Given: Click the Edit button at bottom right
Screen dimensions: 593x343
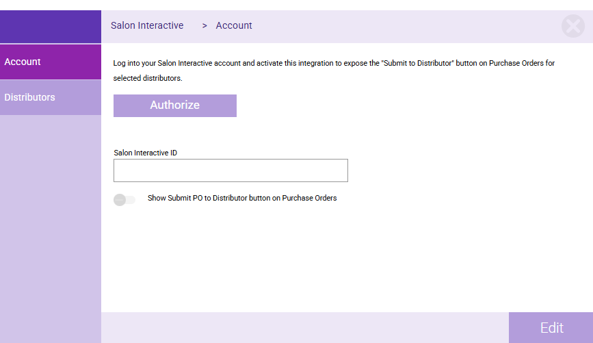Looking at the screenshot, I should (x=551, y=328).
